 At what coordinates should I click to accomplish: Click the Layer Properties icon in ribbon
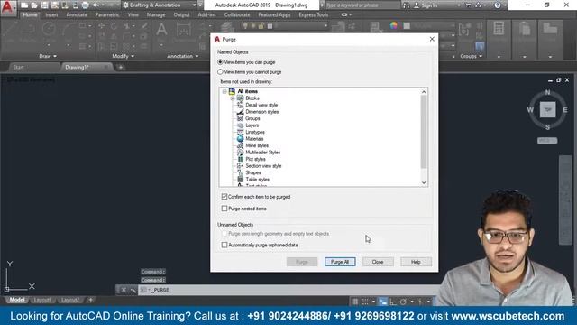[x=227, y=27]
